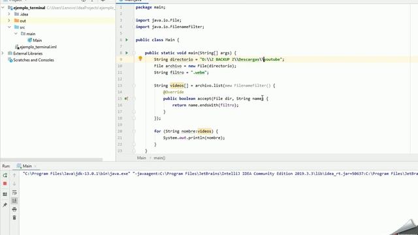This screenshot has height=235, width=418.
Task: Select the orange out folder icon
Action: (16, 20)
